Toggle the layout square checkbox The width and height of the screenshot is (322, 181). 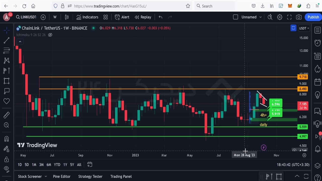(235, 17)
